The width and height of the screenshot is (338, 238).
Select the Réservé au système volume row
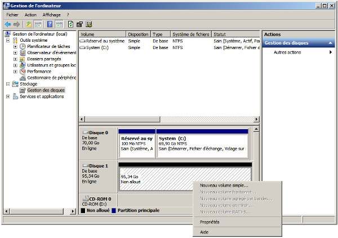170,41
